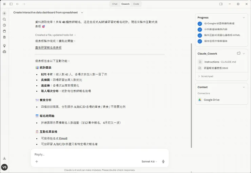Activate the microphone voice input
The image size is (251, 173).
click(163, 161)
